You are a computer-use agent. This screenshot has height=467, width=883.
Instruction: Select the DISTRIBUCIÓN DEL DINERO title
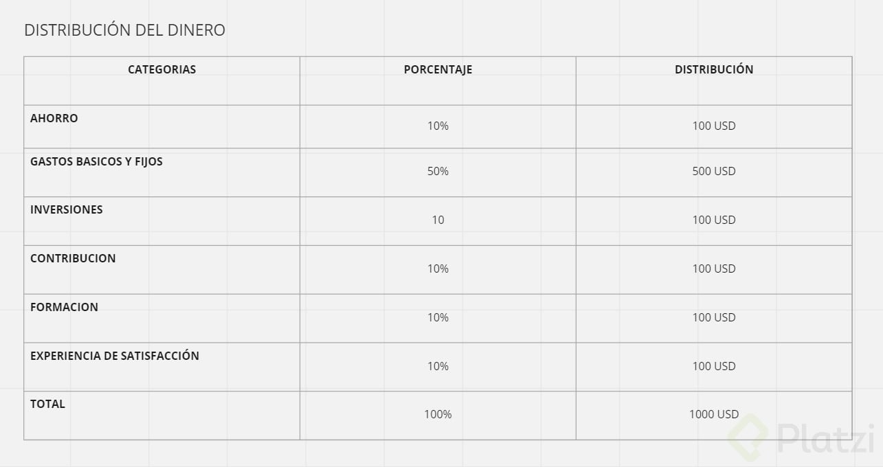pyautogui.click(x=124, y=30)
